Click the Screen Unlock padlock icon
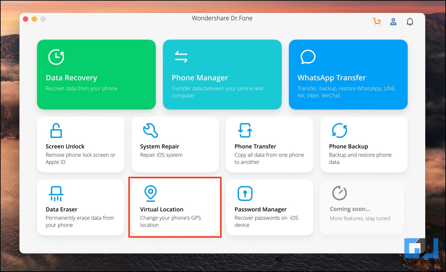446x272 pixels. point(56,130)
